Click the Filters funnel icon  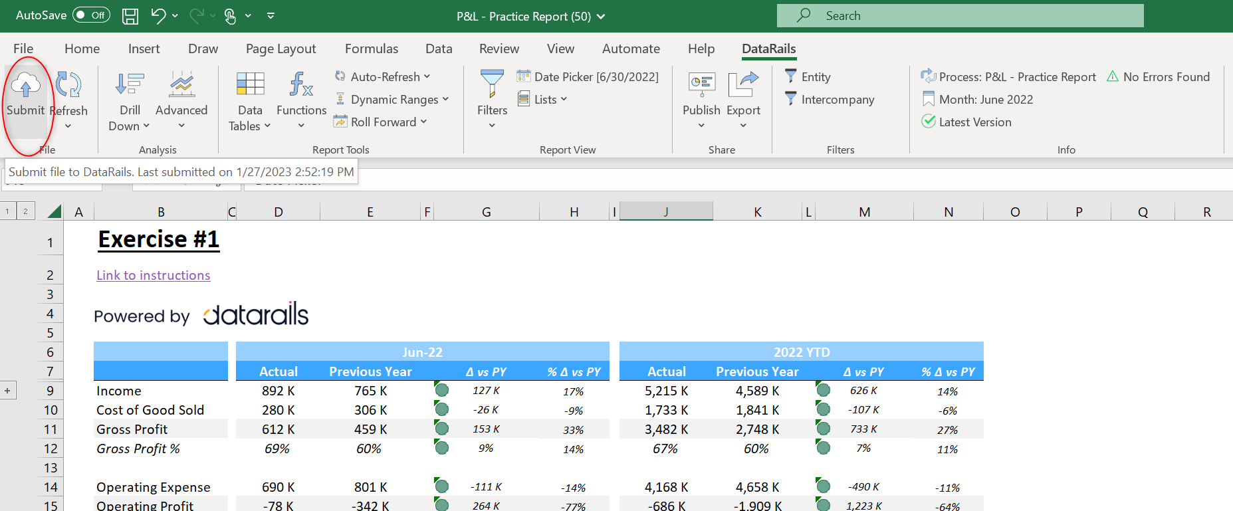(492, 84)
